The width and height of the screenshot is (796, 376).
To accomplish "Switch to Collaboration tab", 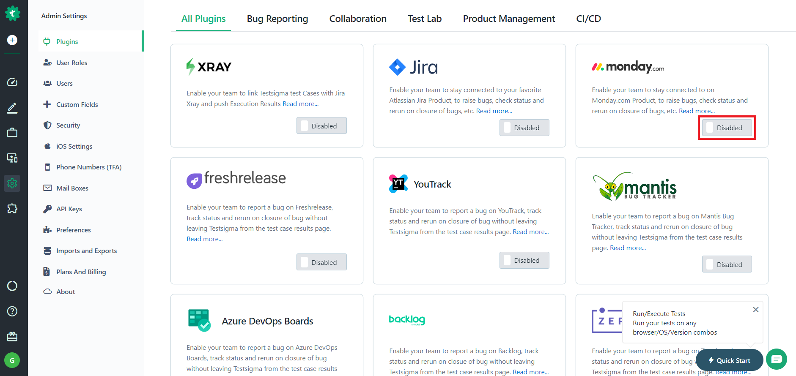I will [x=358, y=19].
